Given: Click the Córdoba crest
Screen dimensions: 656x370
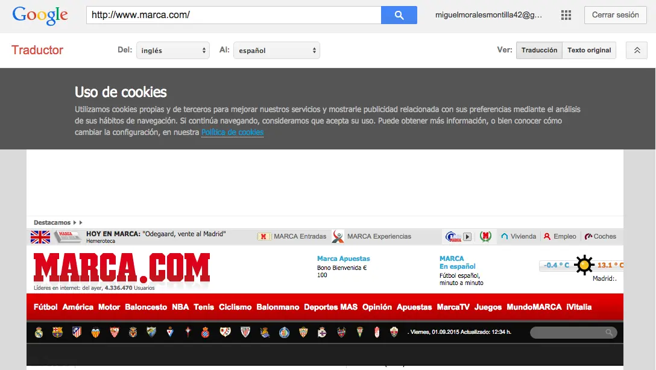Looking at the screenshot, I should pos(359,332).
